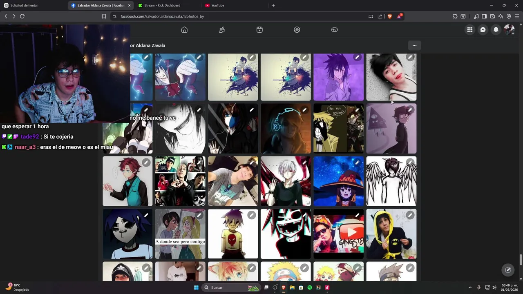
Task: View site information icon in address bar
Action: 114,16
